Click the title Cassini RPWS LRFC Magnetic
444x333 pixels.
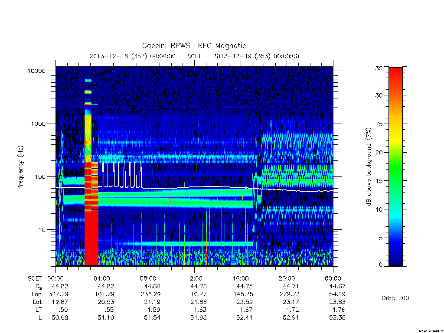[194, 46]
